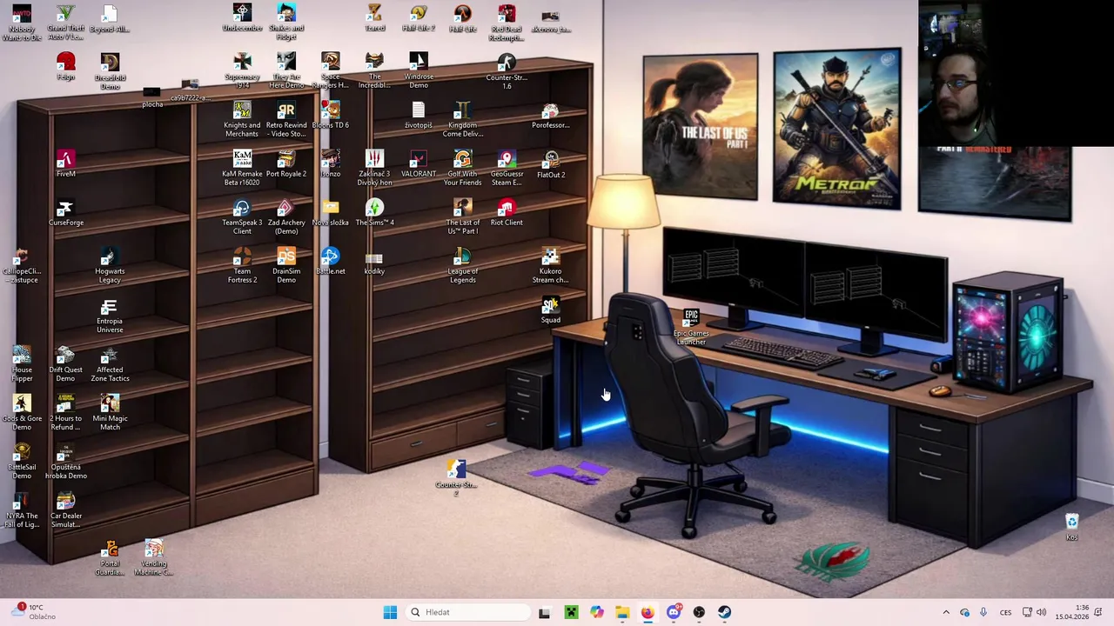Open File Explorer from the taskbar

click(621, 612)
